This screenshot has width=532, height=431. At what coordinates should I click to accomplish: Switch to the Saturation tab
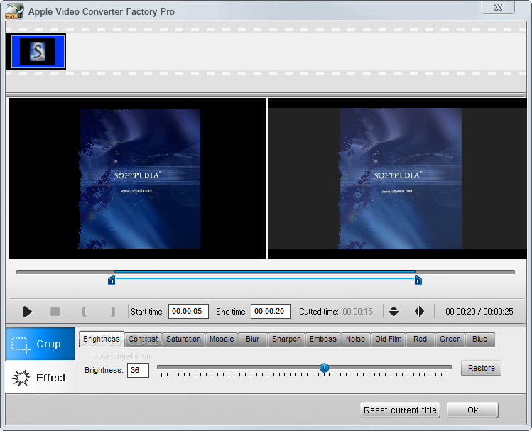[x=183, y=339]
